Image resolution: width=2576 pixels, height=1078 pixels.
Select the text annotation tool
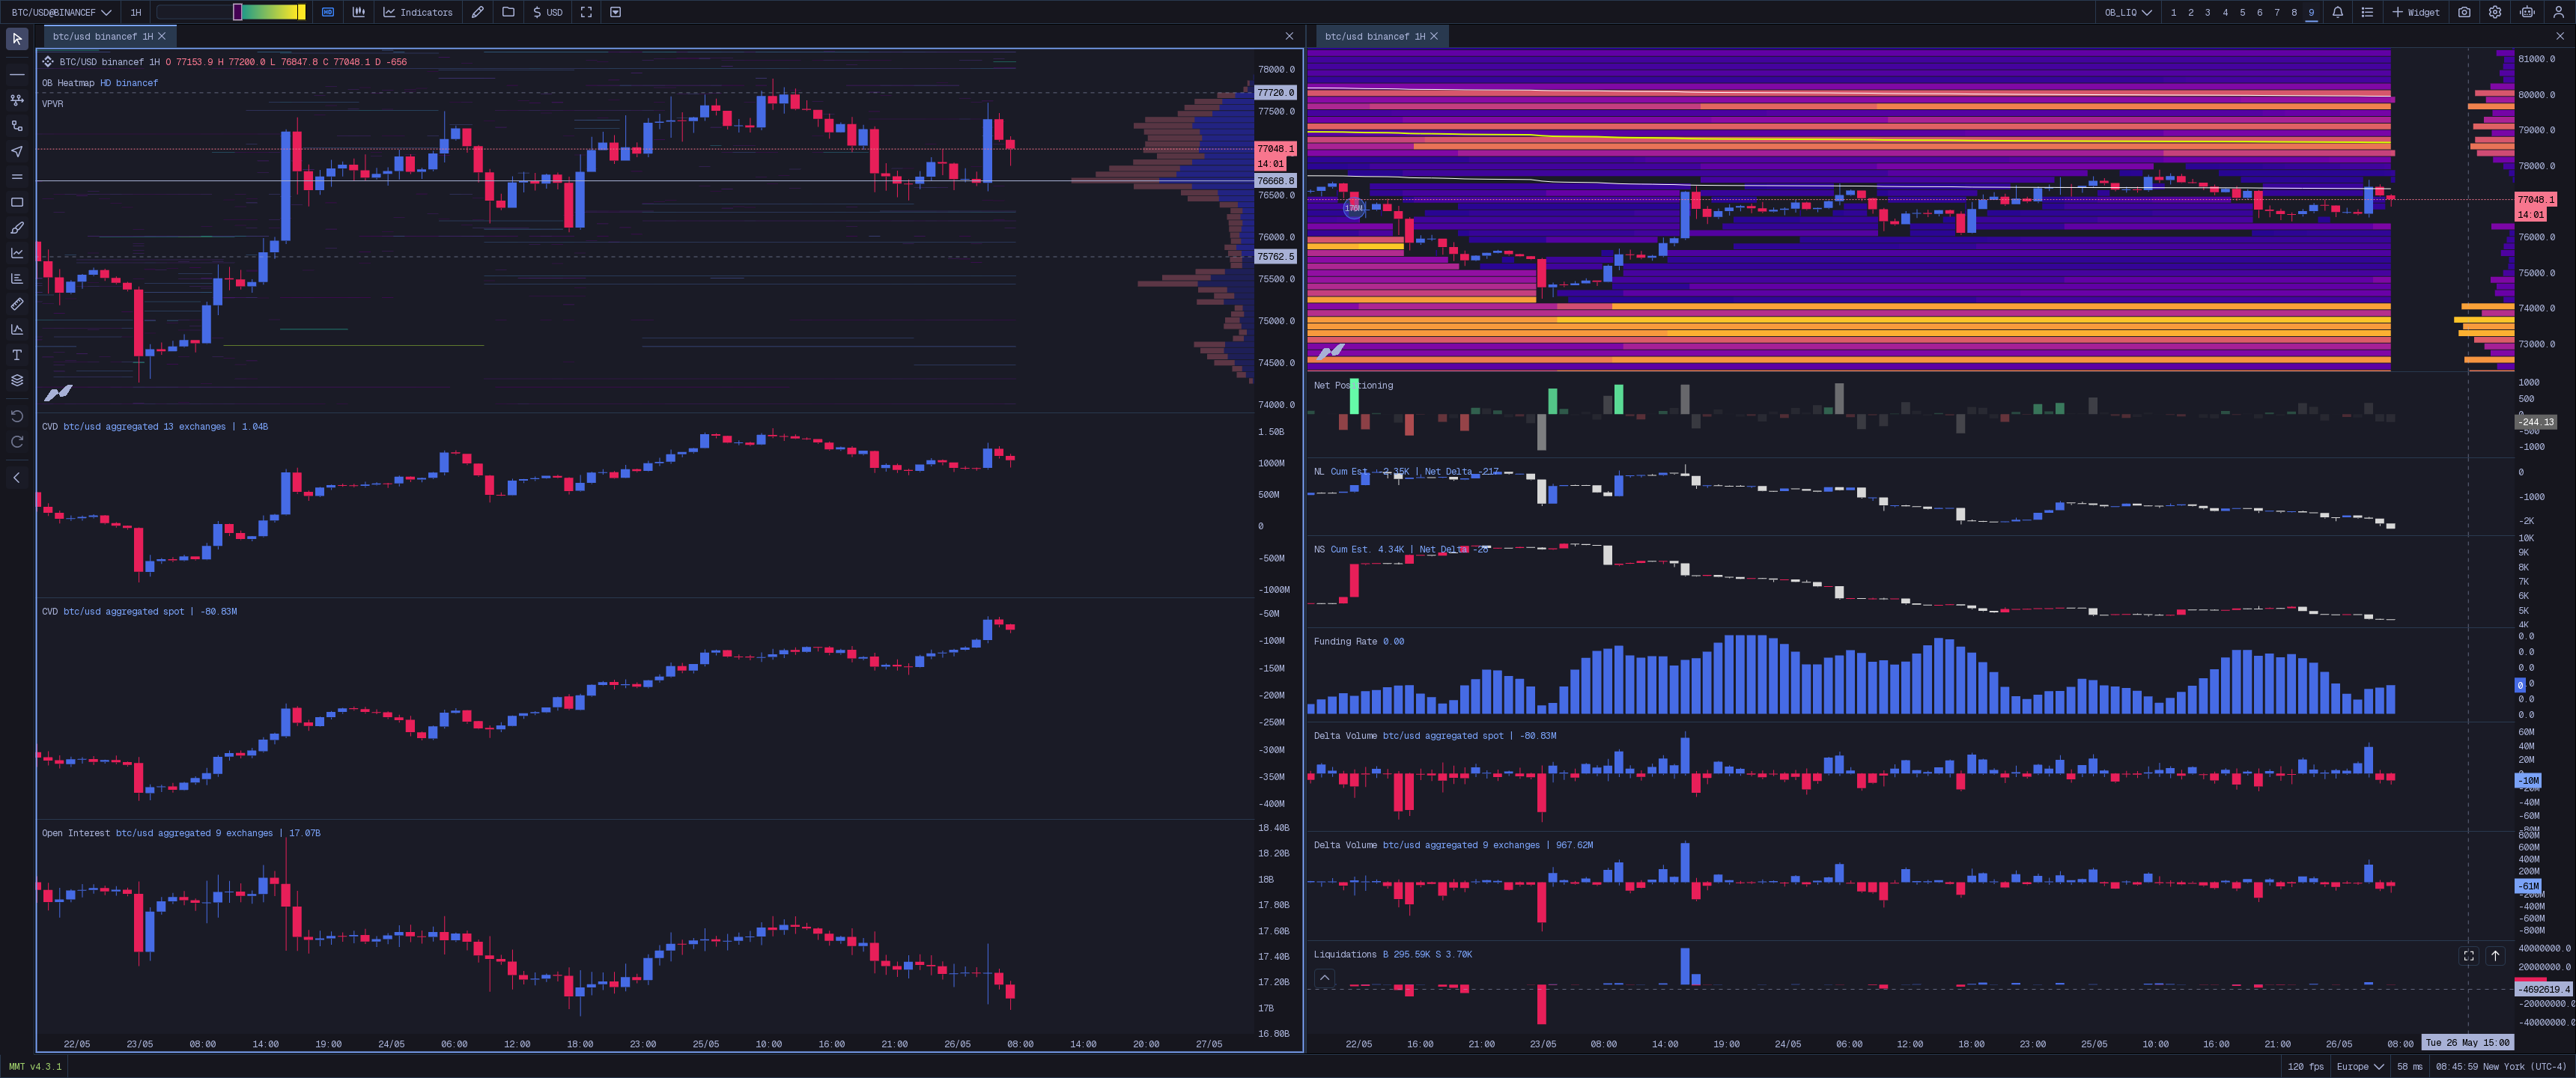[17, 355]
